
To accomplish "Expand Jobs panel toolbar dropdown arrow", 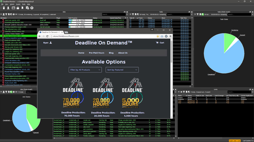I will 1,14.
